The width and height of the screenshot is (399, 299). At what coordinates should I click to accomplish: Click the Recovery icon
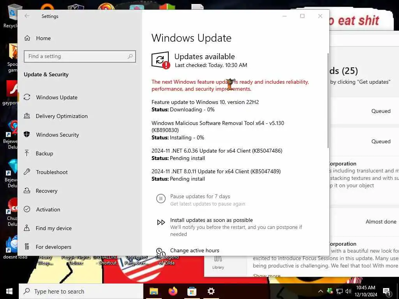tap(27, 190)
